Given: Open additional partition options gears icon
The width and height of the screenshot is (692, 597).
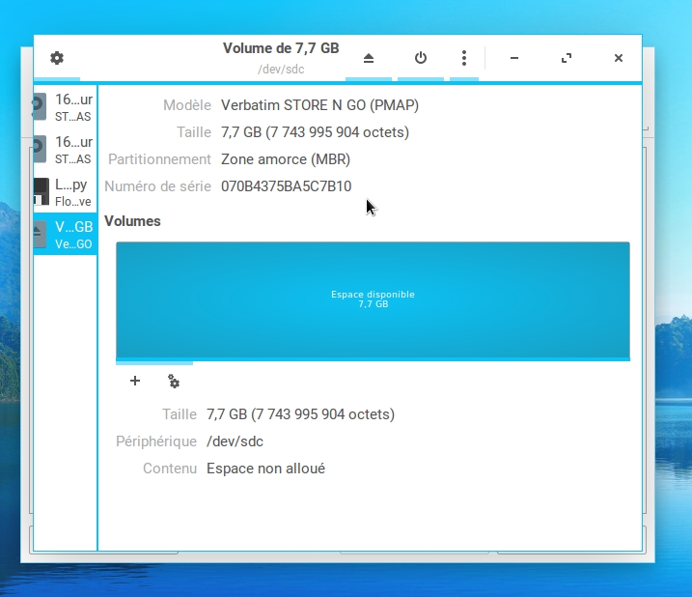Looking at the screenshot, I should (x=174, y=382).
